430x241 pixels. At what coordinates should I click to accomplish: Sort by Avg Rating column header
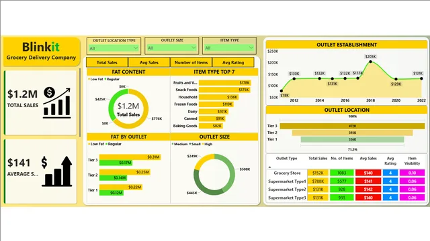[390, 161]
